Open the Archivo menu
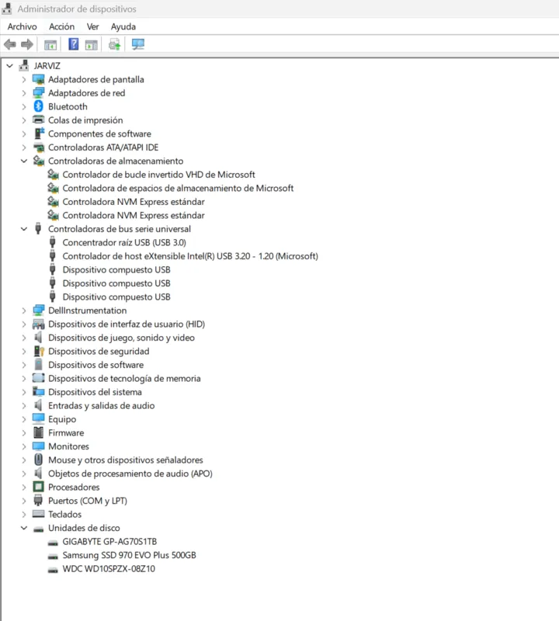Screen dimensions: 559x621 pos(23,26)
